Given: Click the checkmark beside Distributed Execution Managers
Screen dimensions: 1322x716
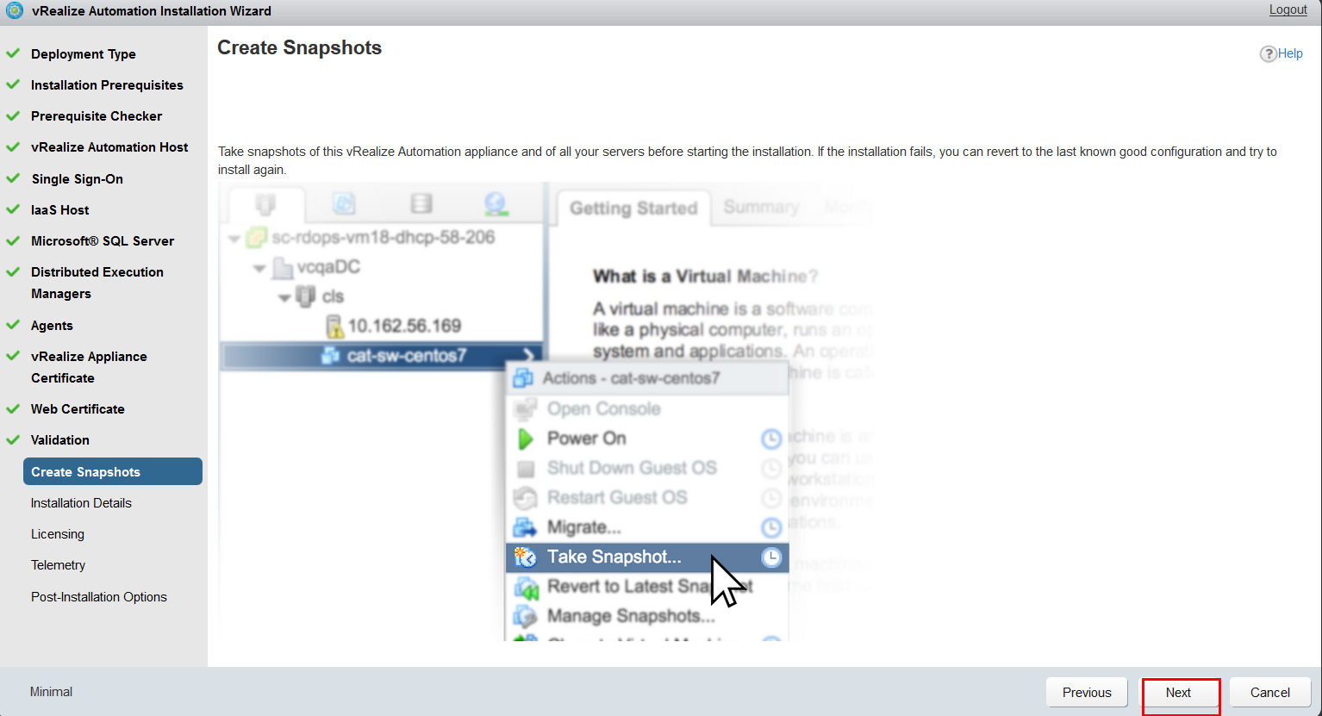Looking at the screenshot, I should pos(13,271).
